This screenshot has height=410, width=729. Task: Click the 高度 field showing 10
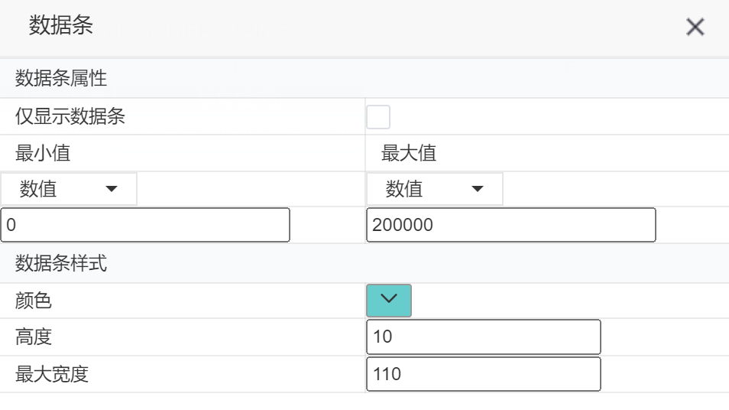pos(484,337)
